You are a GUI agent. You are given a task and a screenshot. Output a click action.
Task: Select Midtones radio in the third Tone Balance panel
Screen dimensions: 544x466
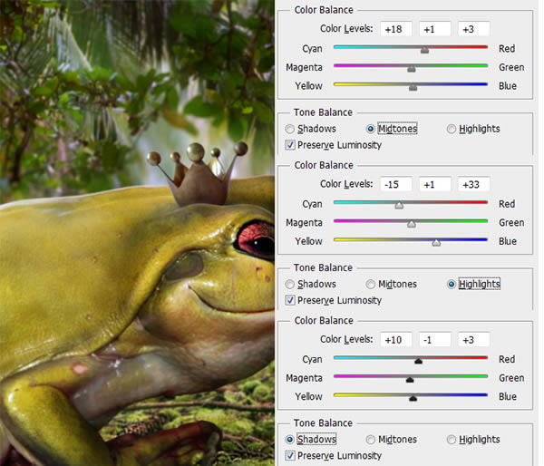click(371, 440)
